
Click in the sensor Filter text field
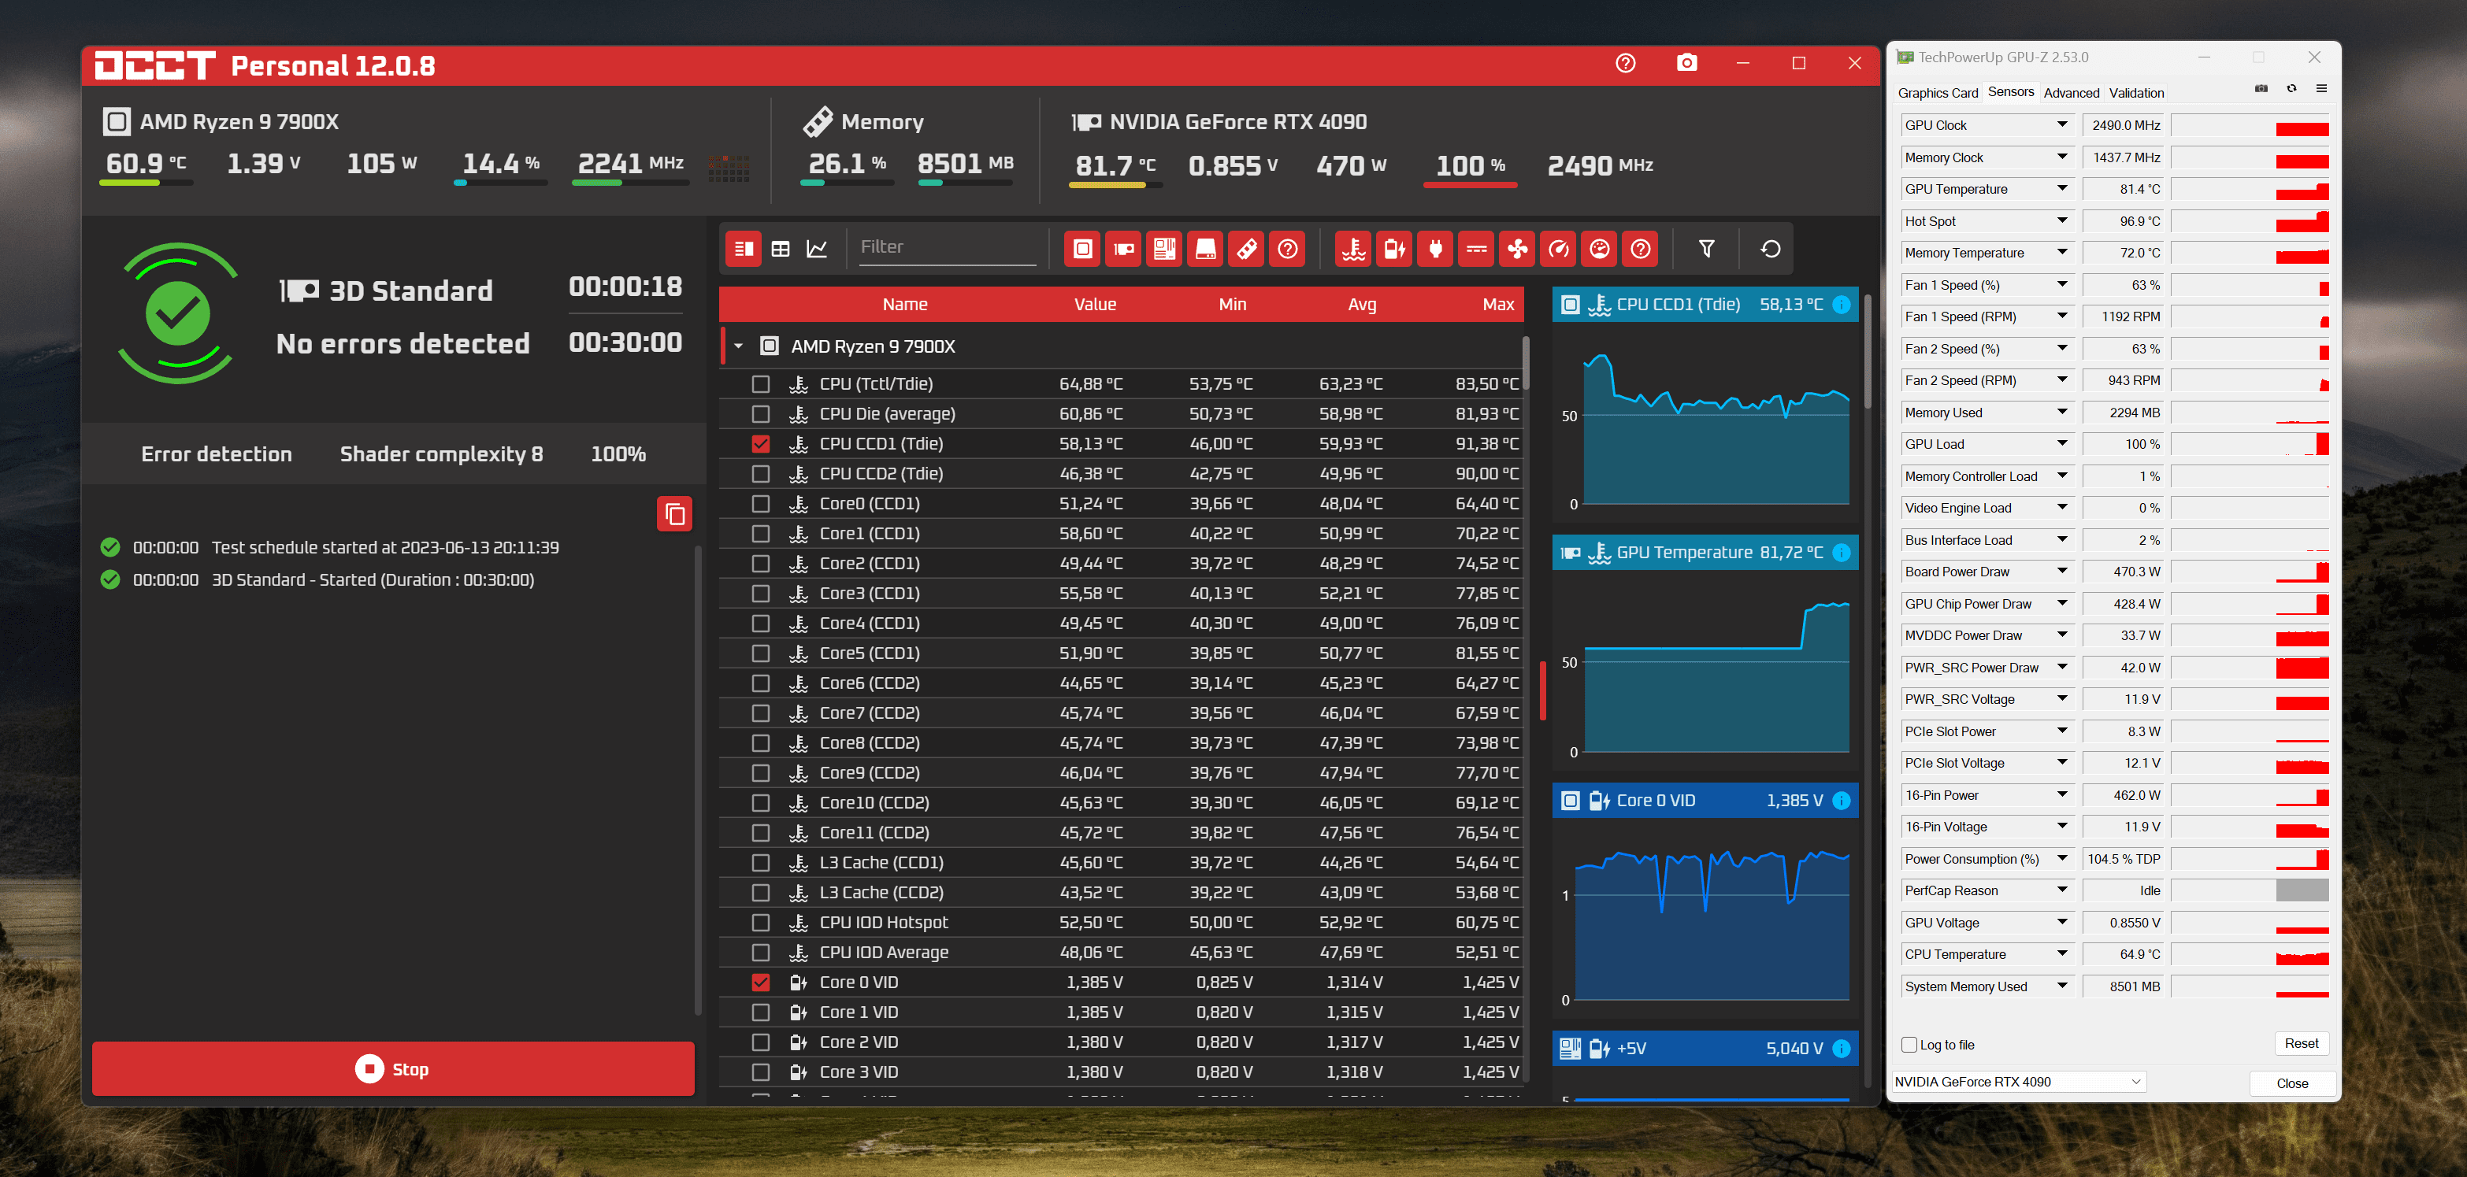click(946, 247)
